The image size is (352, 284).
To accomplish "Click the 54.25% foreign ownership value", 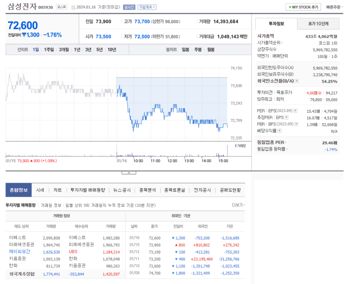I will point(329,81).
